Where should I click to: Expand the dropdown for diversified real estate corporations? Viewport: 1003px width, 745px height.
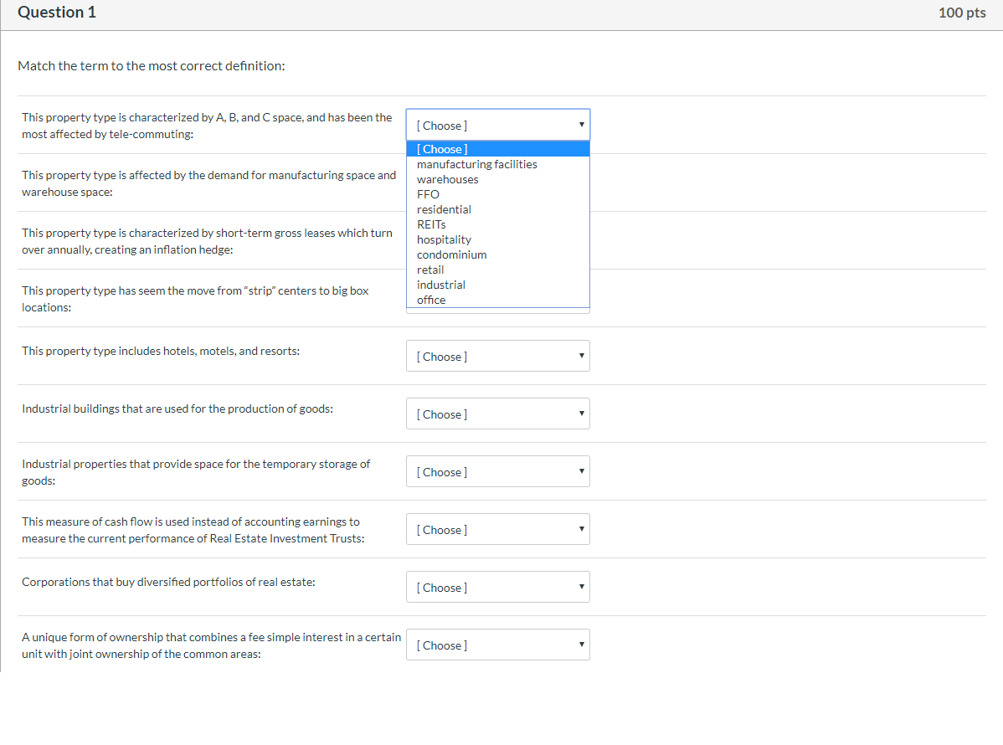click(x=497, y=587)
